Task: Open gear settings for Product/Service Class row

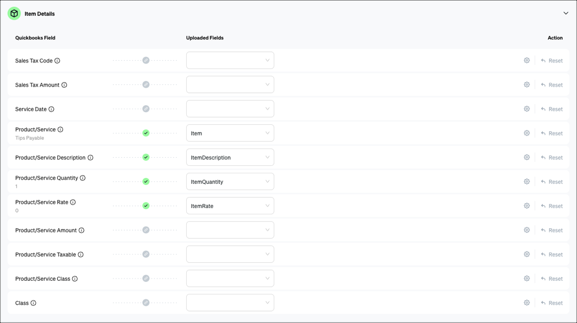Action: 527,279
